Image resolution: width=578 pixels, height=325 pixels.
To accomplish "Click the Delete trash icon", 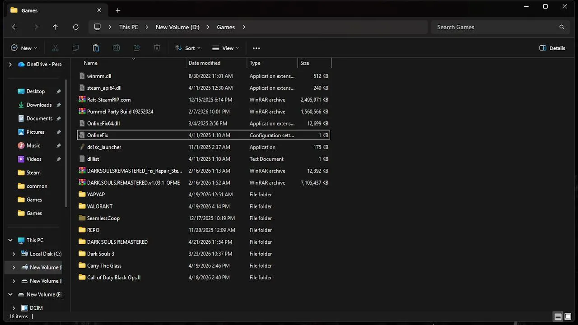I will point(157,48).
